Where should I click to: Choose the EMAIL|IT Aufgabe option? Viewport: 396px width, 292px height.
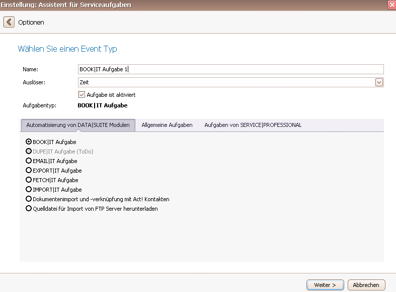(x=29, y=161)
